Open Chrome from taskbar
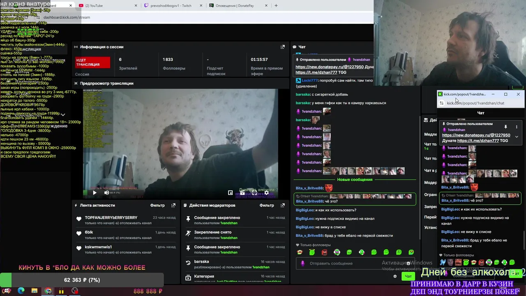526x296 pixels. point(48,291)
